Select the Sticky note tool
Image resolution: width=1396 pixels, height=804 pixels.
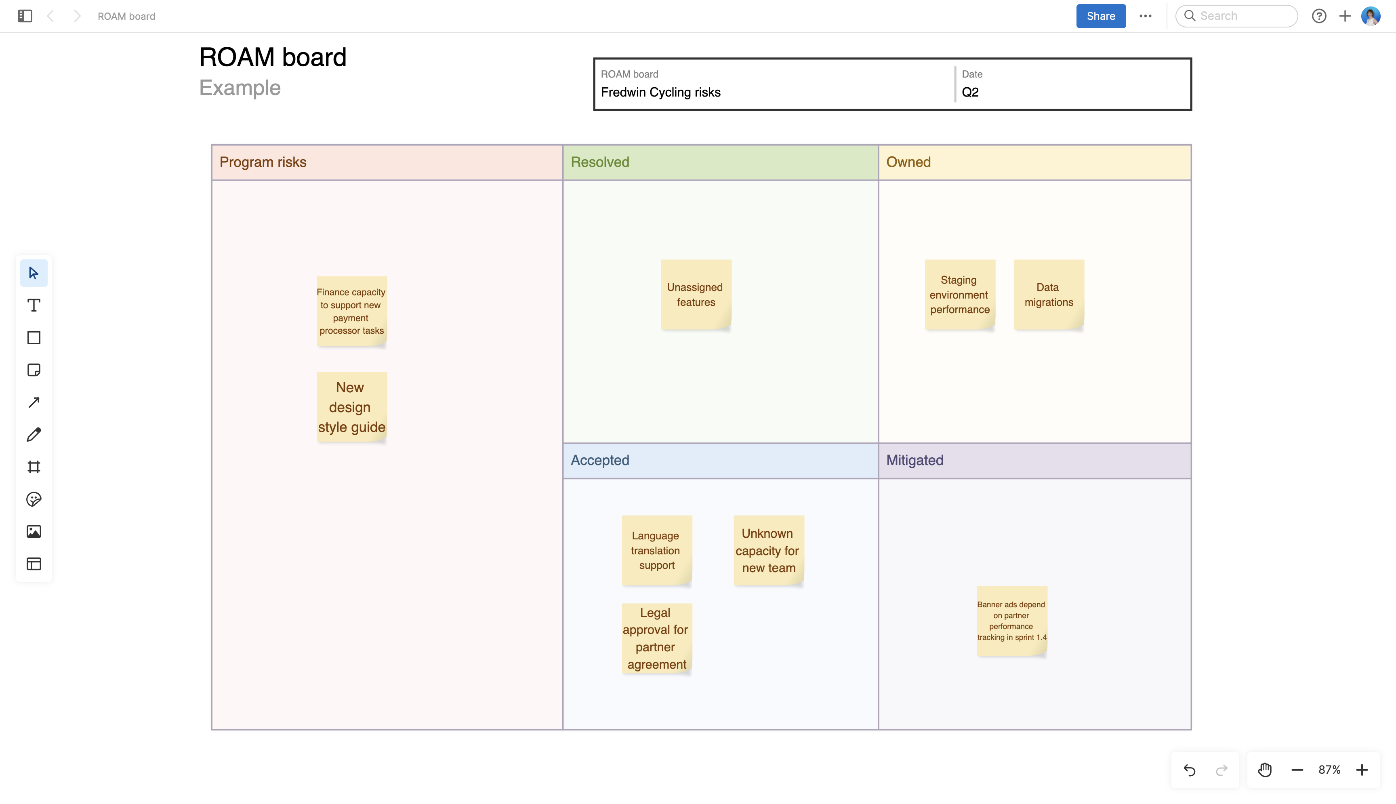click(34, 370)
